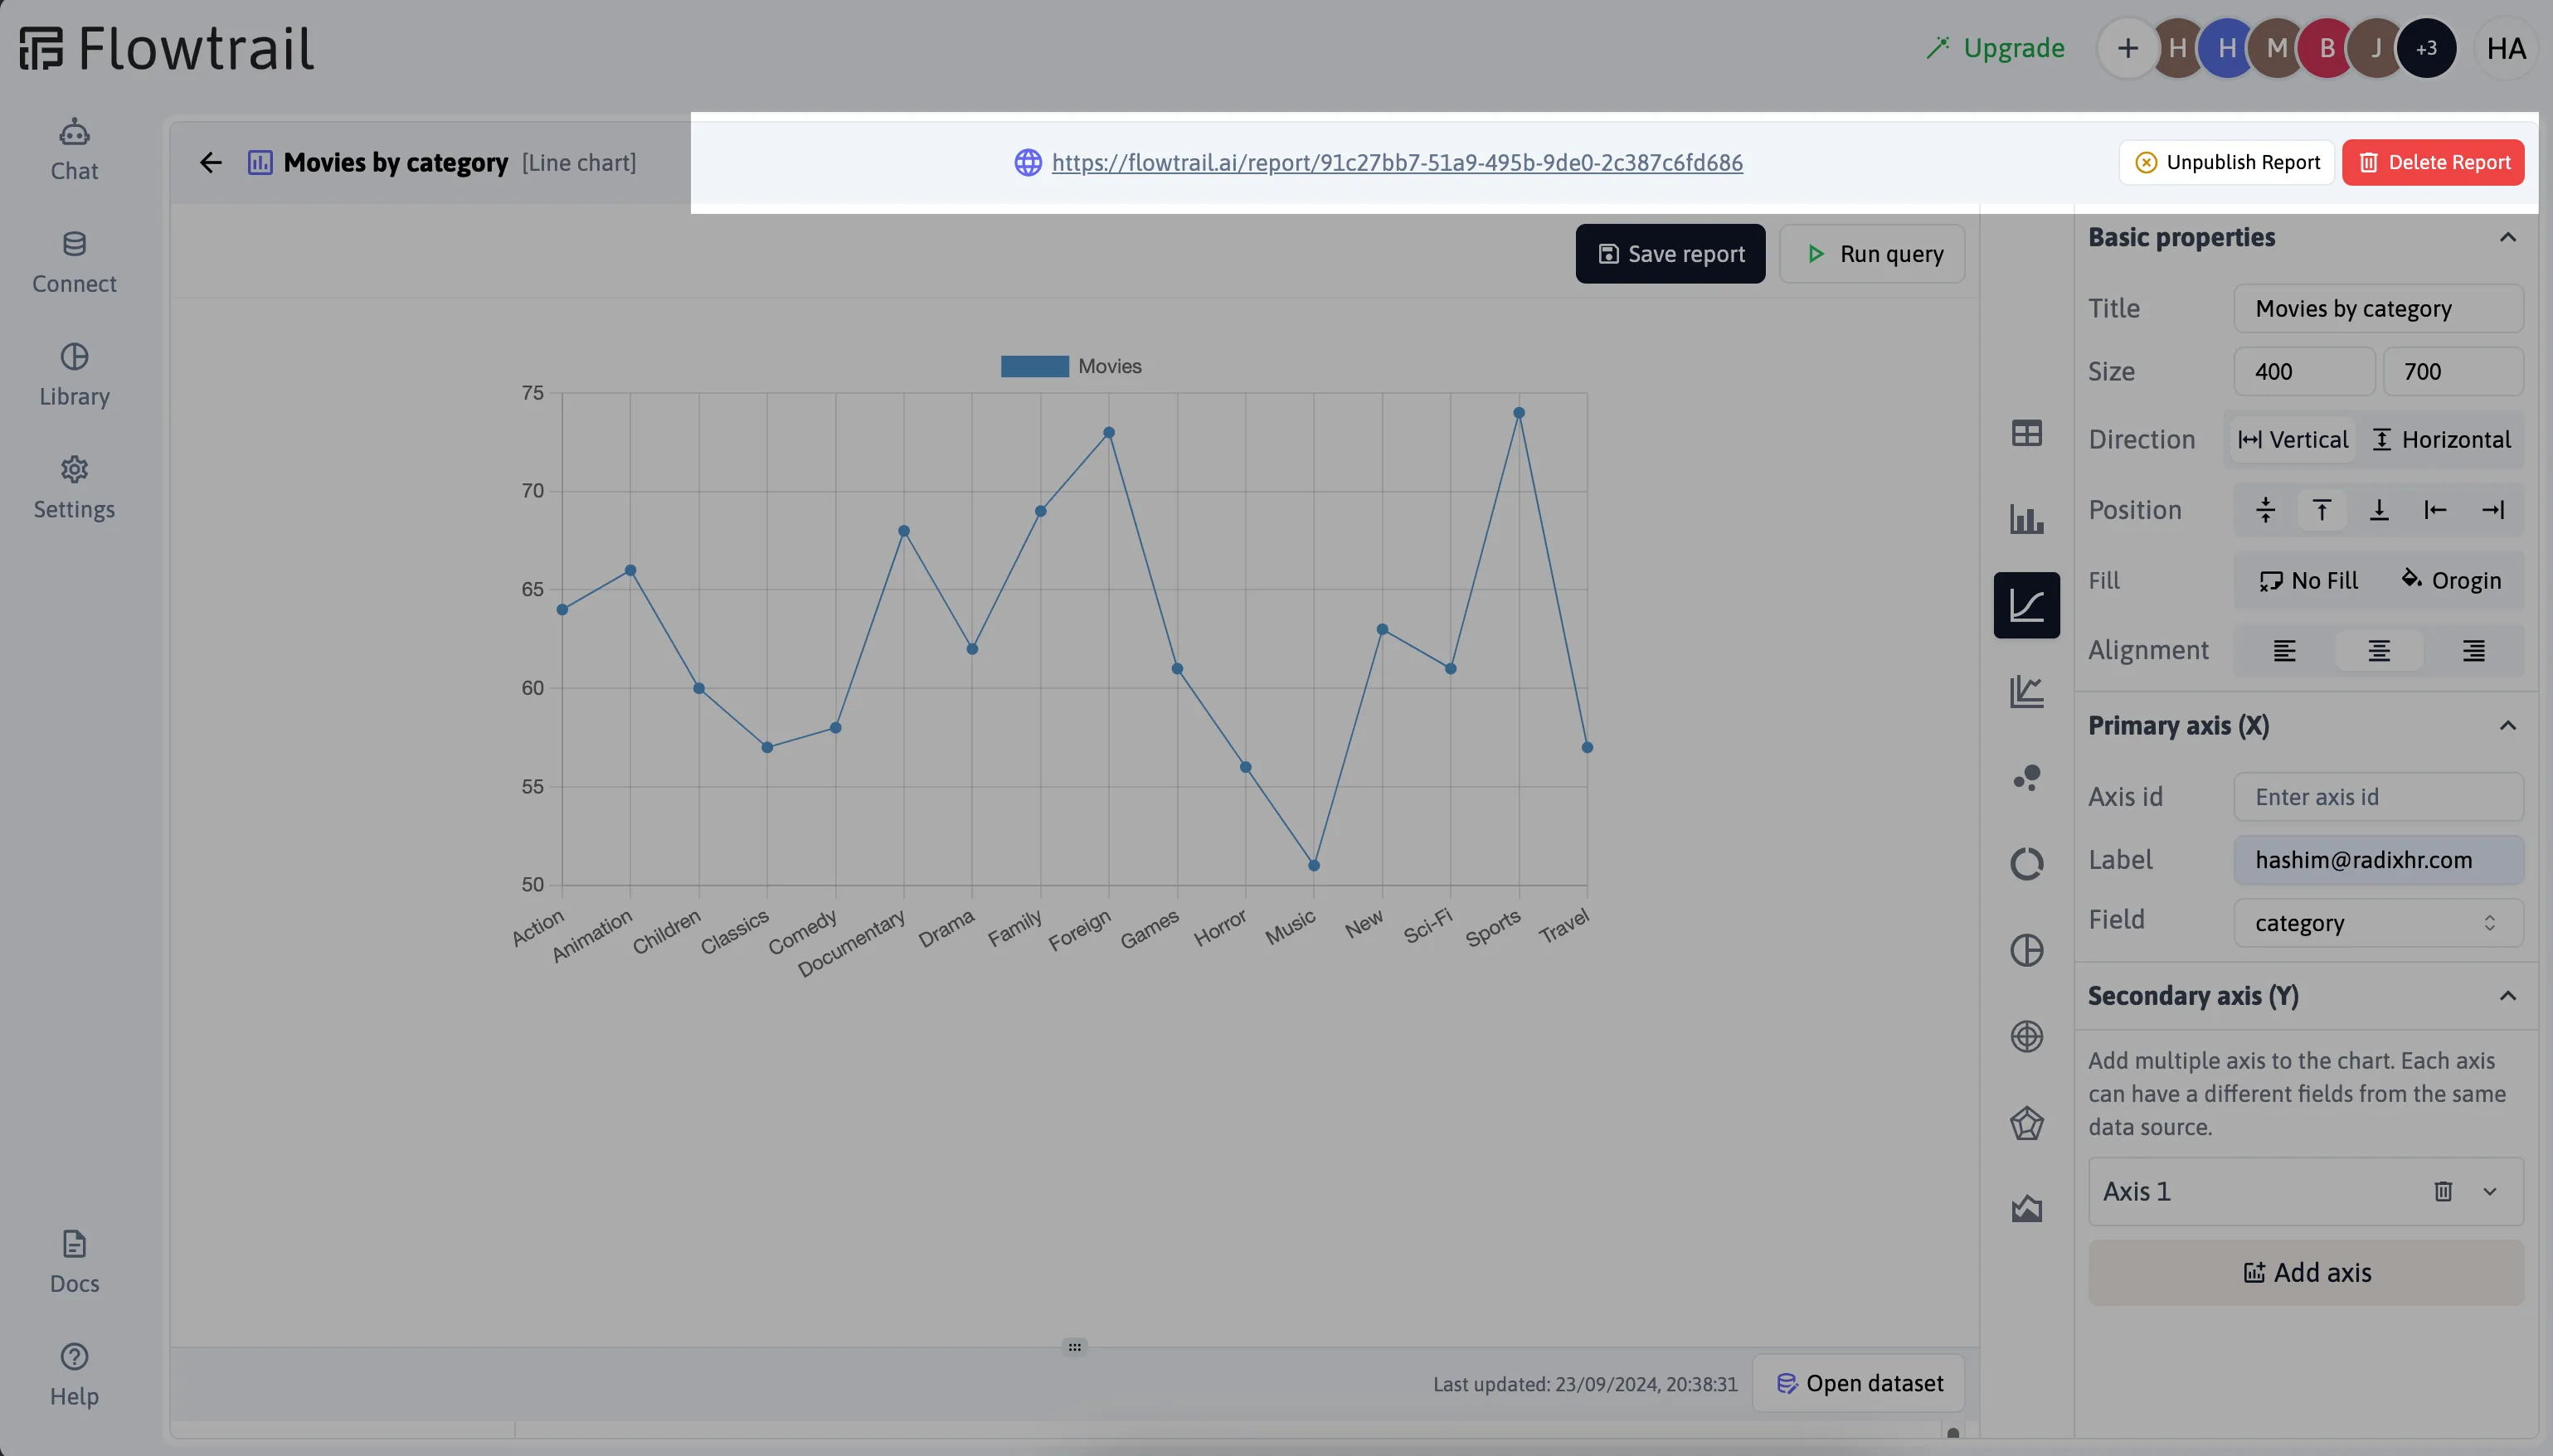Align legend to the left

pyautogui.click(x=2284, y=650)
